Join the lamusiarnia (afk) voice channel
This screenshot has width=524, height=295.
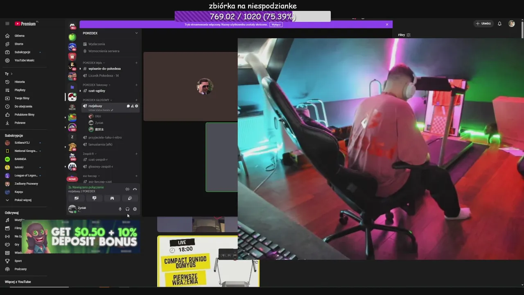(100, 145)
